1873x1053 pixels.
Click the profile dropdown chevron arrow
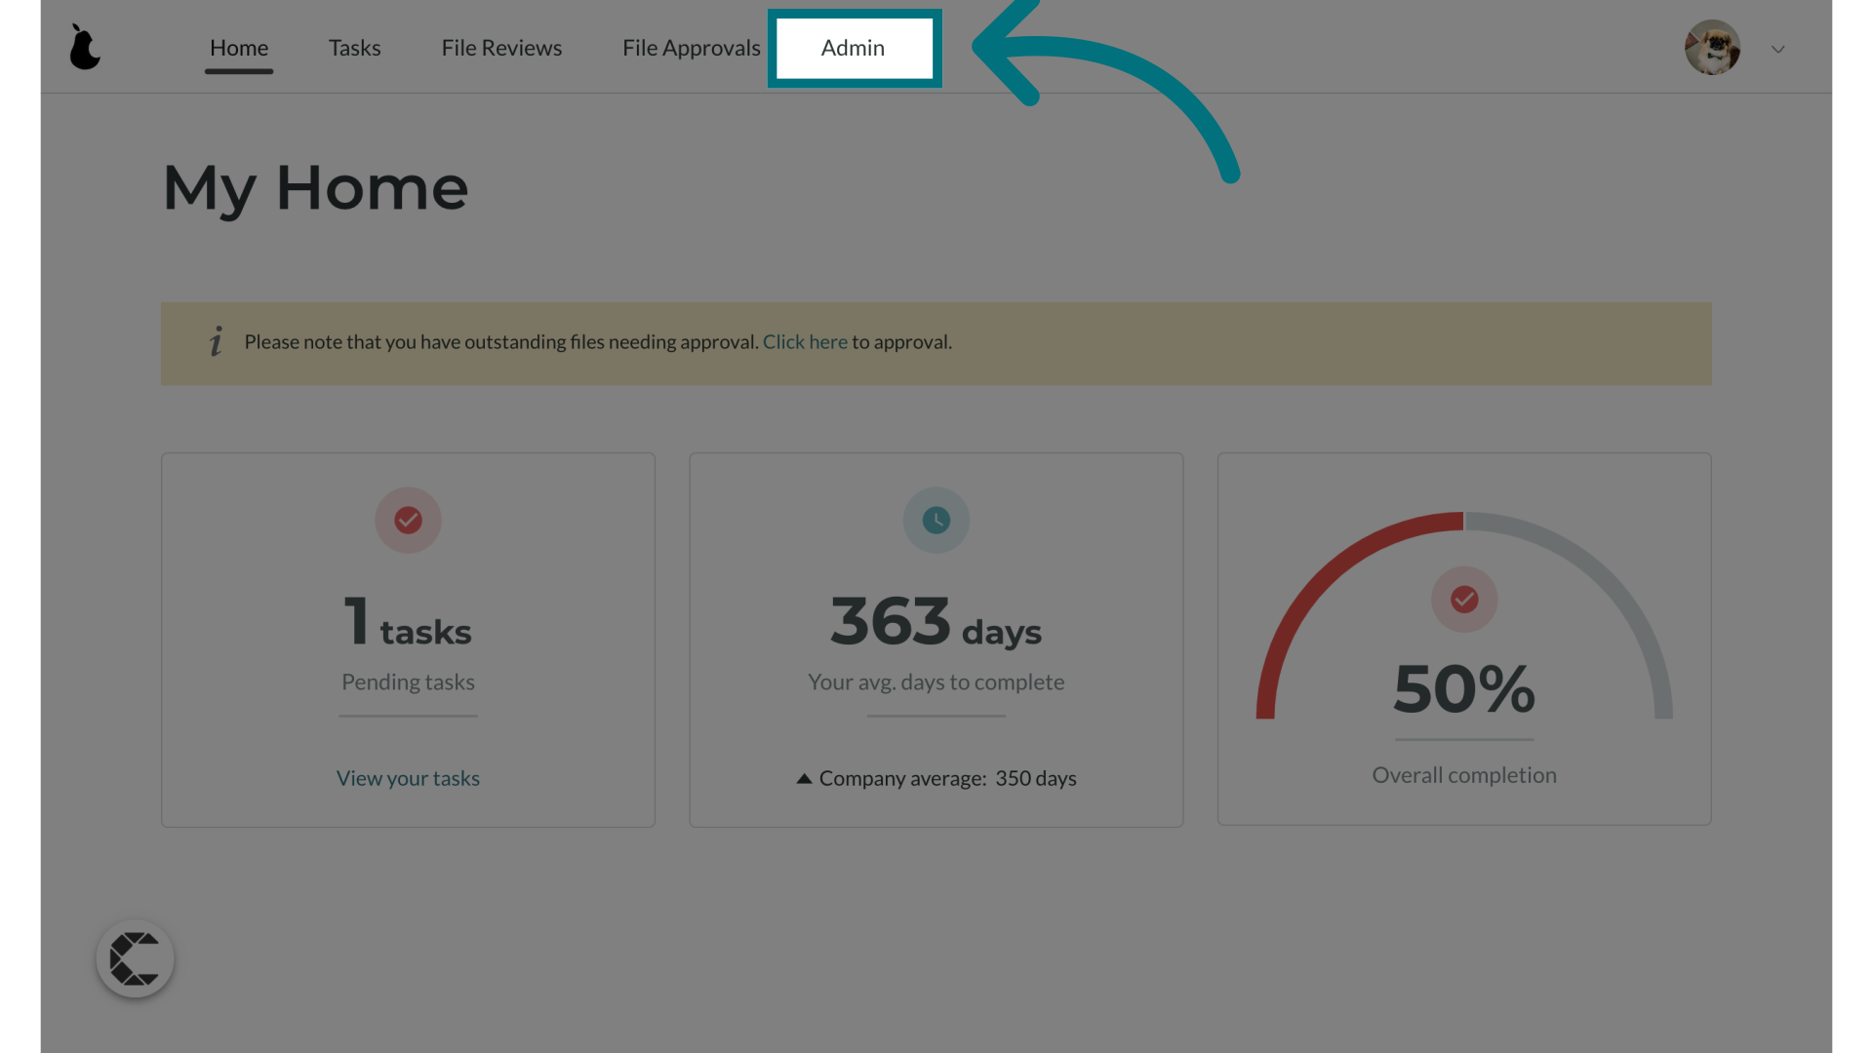(1777, 49)
